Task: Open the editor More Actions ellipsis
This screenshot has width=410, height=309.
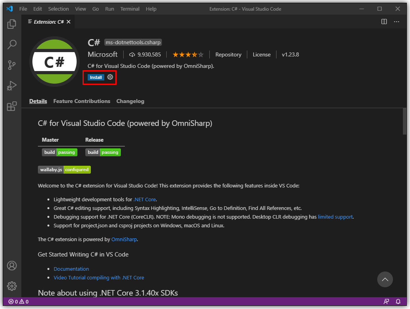Action: (x=397, y=22)
